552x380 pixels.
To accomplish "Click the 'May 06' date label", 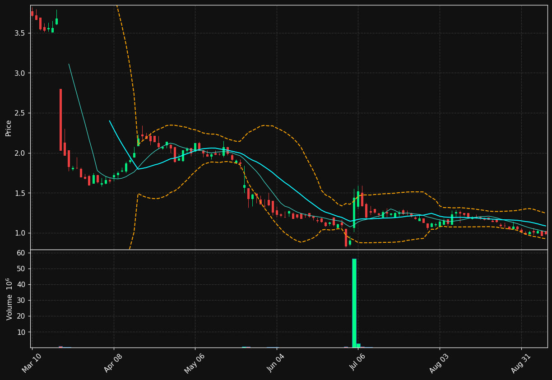I will tap(194, 363).
